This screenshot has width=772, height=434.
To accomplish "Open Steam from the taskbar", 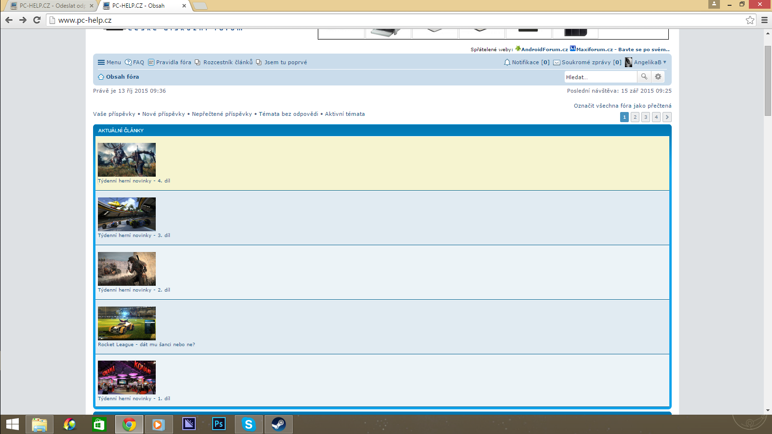I will click(278, 424).
